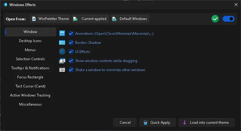This screenshot has width=241, height=131.
Task: Open from WinPaletter Theme file
Action: point(50,19)
